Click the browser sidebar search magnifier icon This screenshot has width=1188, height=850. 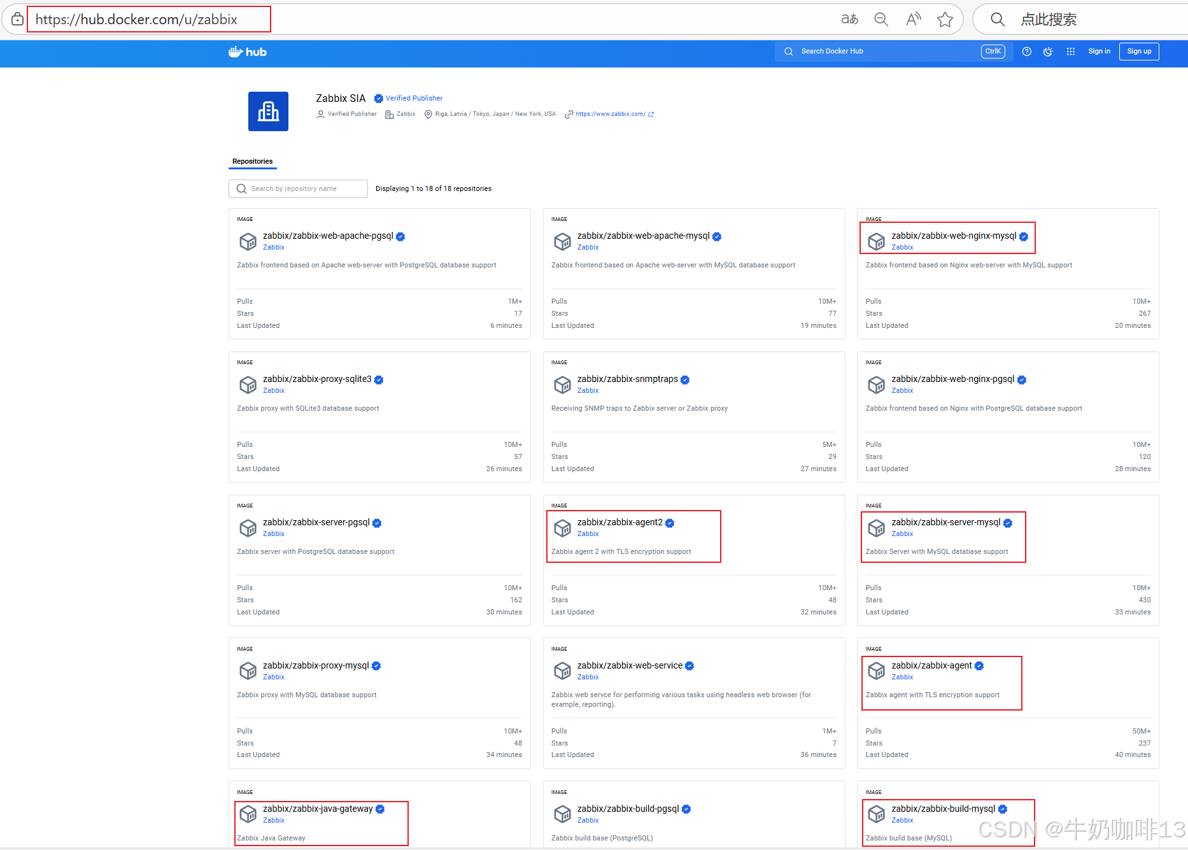pyautogui.click(x=998, y=19)
